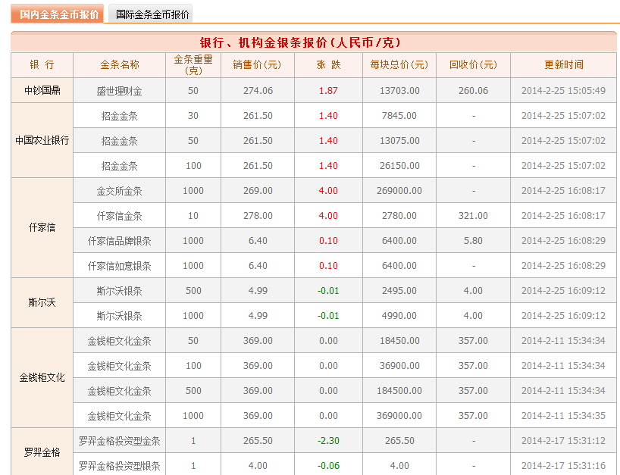
Task: Select the 罗羿金格 bank cell
Action: [42, 452]
